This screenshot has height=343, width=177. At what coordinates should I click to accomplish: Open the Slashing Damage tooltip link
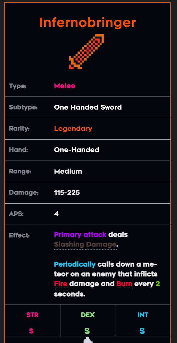click(x=85, y=244)
